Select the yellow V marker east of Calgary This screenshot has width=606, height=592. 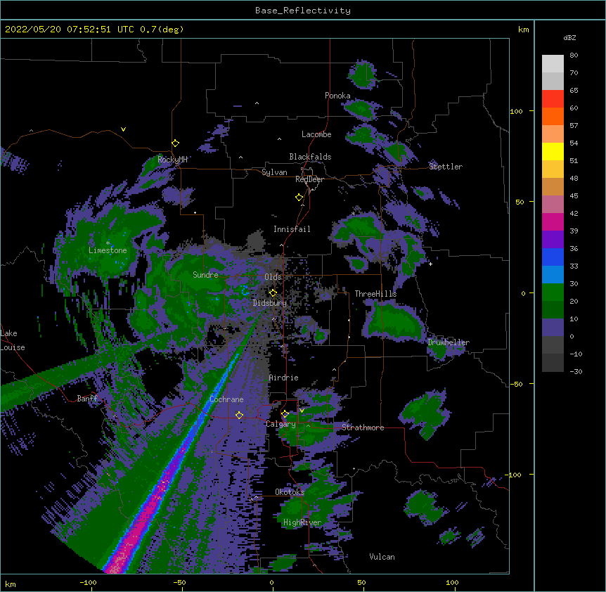pos(302,411)
